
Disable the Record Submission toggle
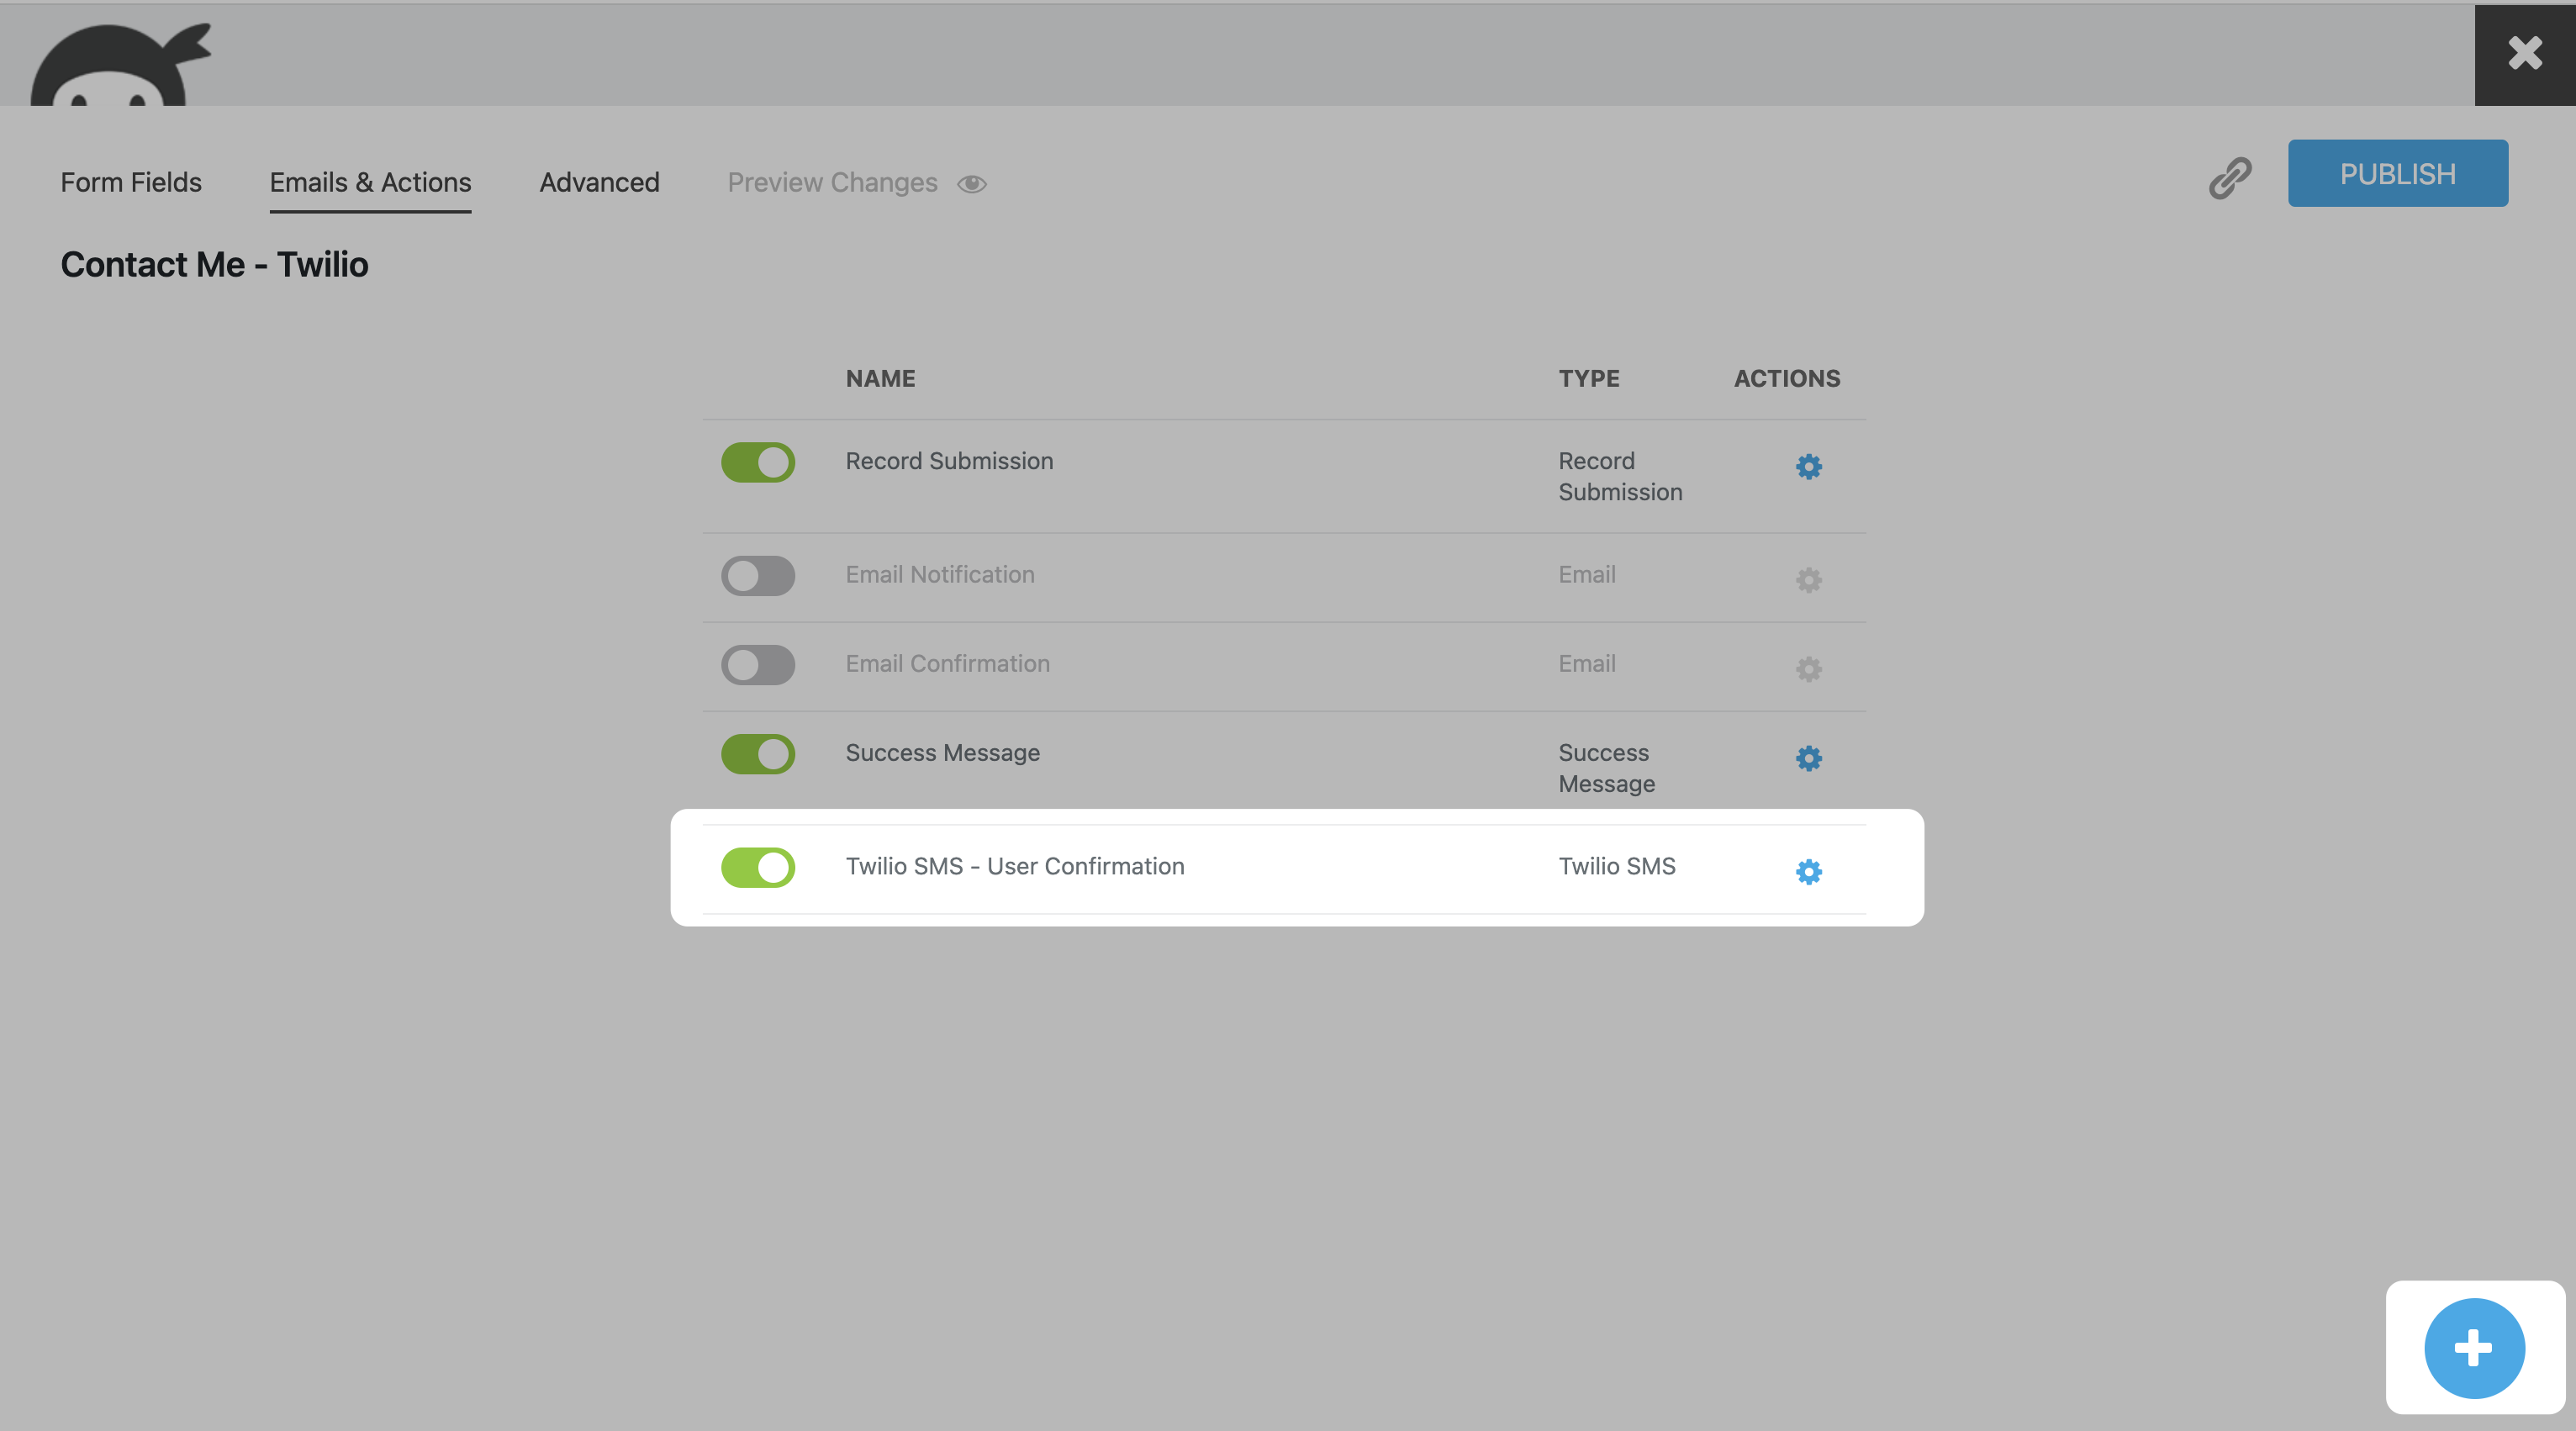(758, 462)
